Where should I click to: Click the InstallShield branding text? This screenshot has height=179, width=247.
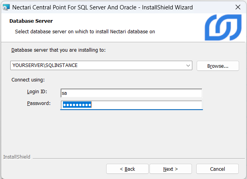[x=17, y=157]
